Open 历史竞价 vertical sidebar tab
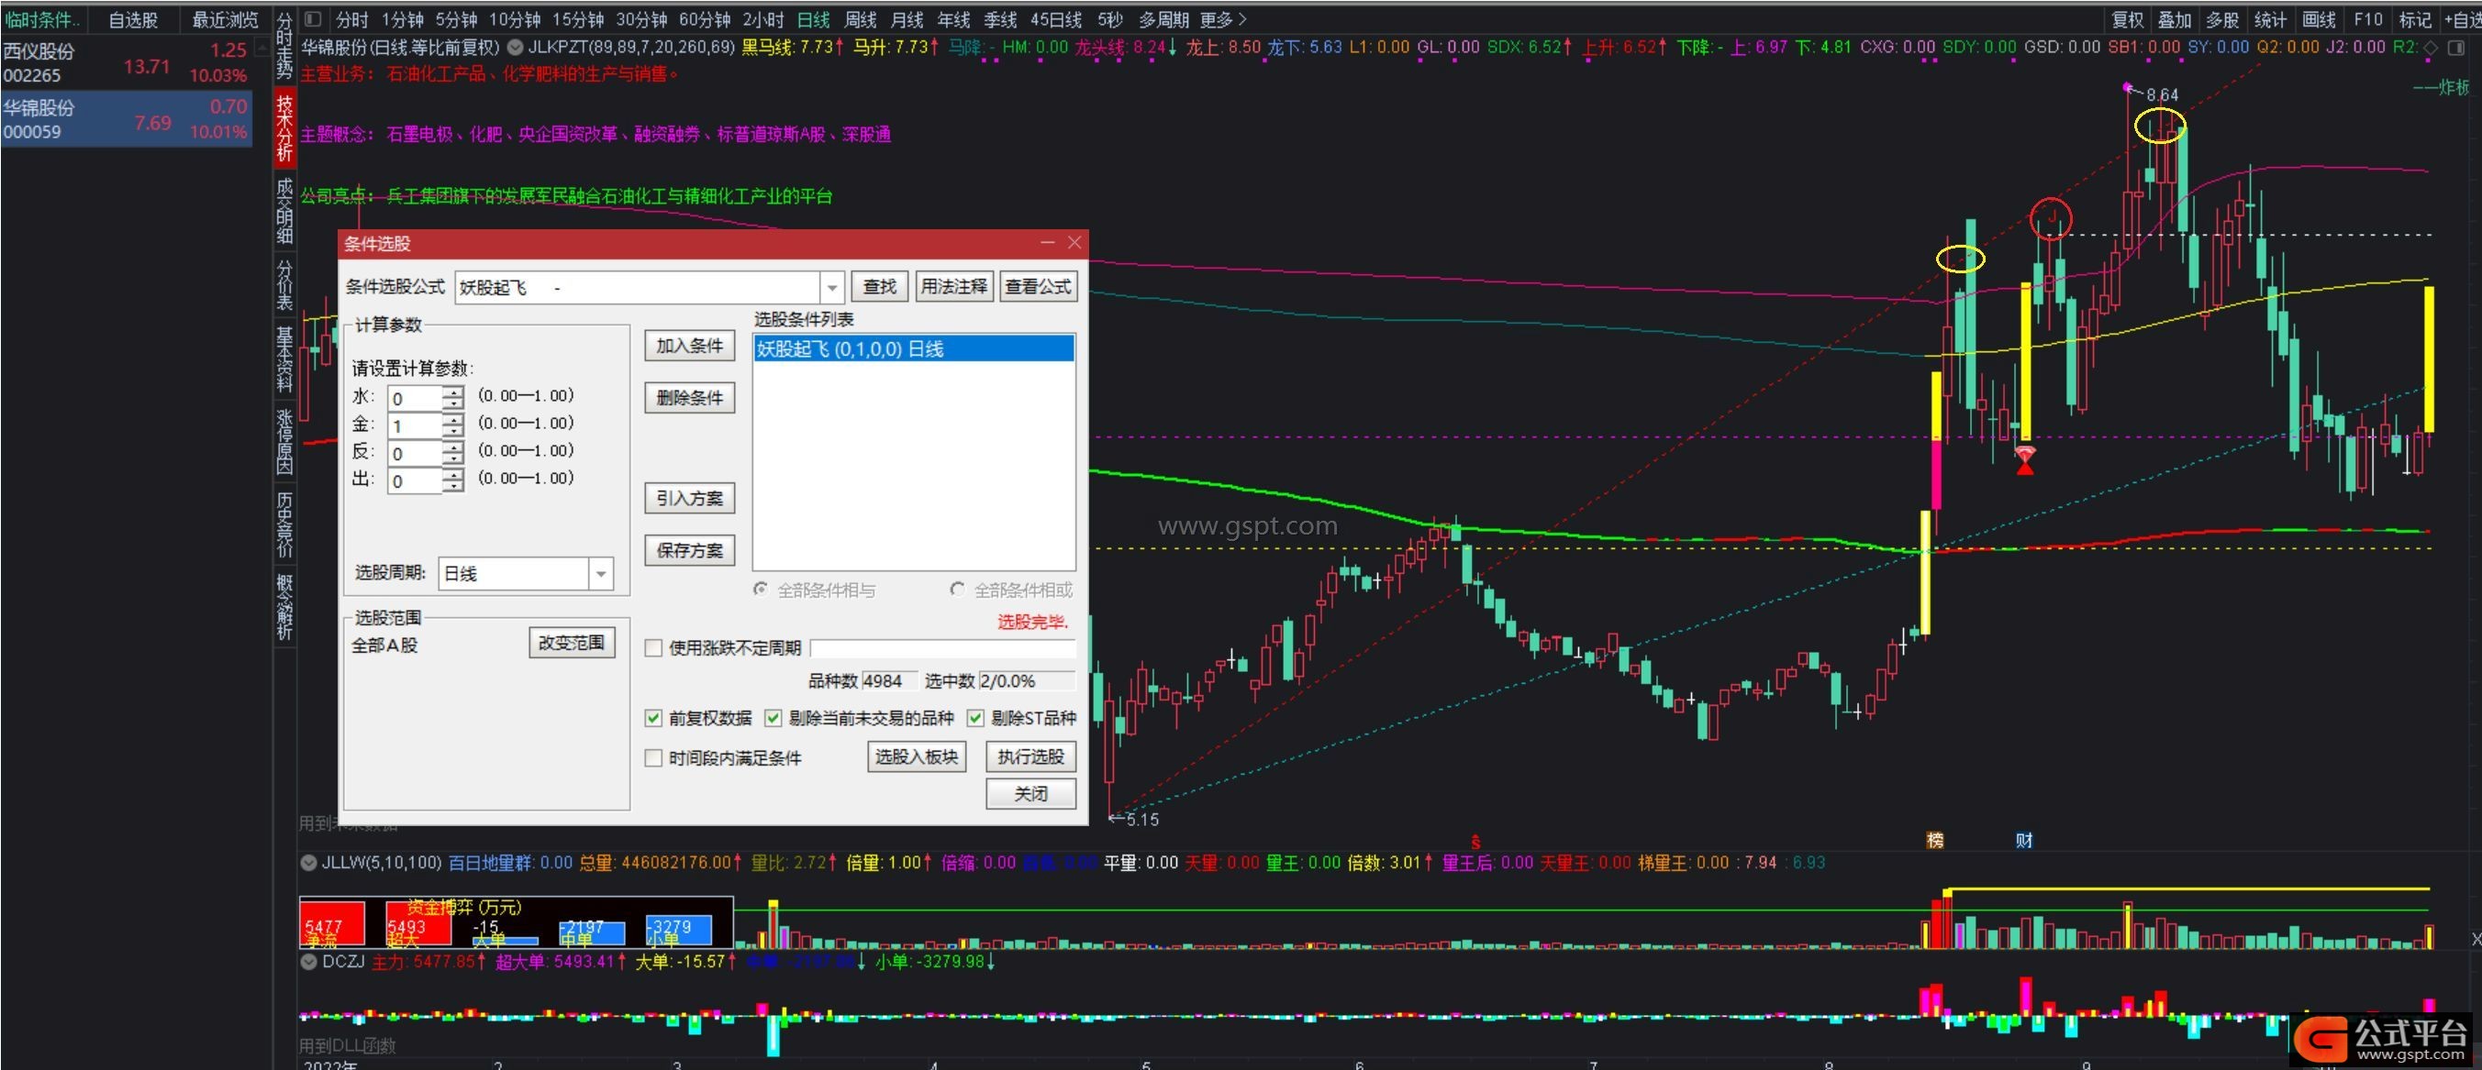 284,524
